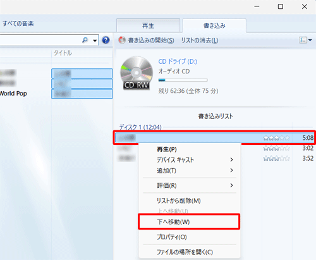The height and width of the screenshot is (260, 316).
Task: Click the star rating on the 5:08 track
Action: tap(277, 138)
